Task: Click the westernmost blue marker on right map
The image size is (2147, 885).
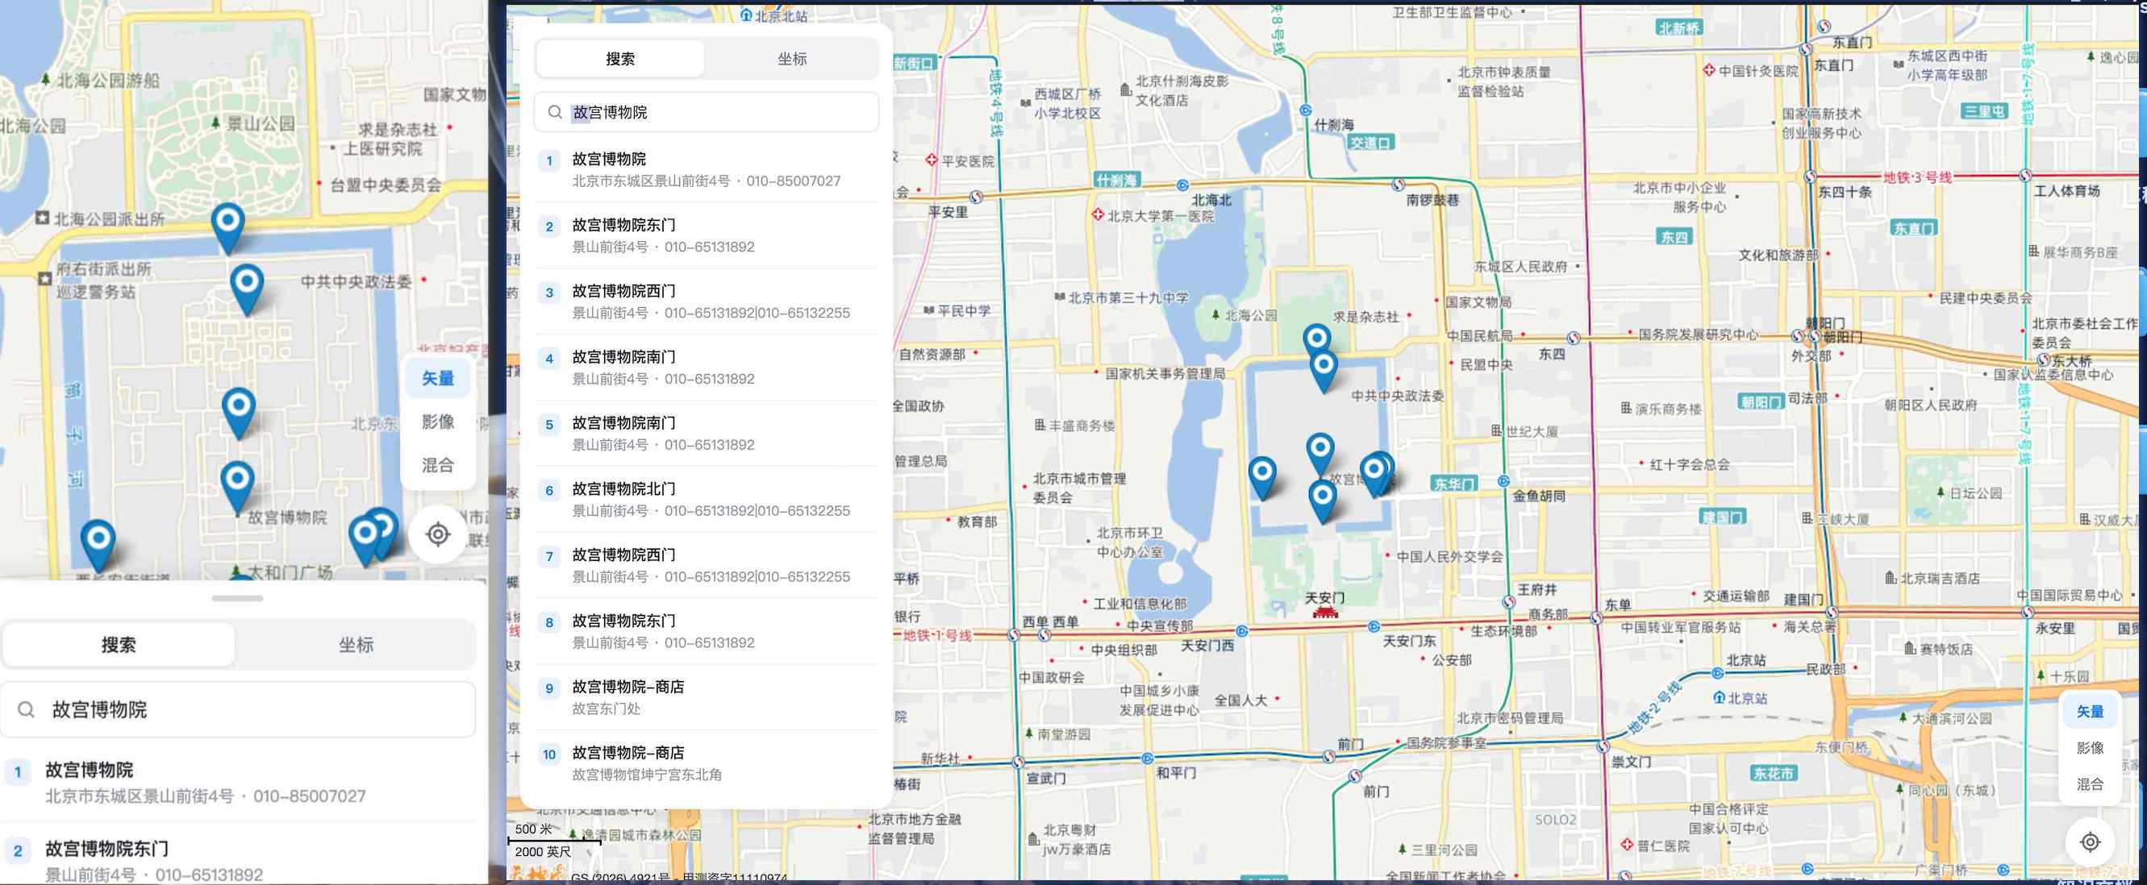Action: 1262,478
